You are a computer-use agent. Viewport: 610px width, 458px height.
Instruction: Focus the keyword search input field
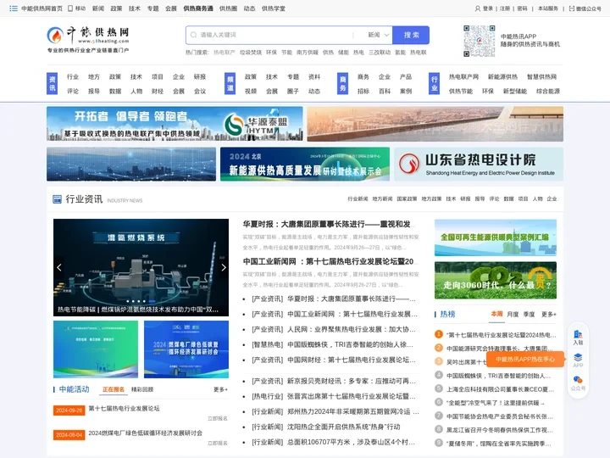276,35
